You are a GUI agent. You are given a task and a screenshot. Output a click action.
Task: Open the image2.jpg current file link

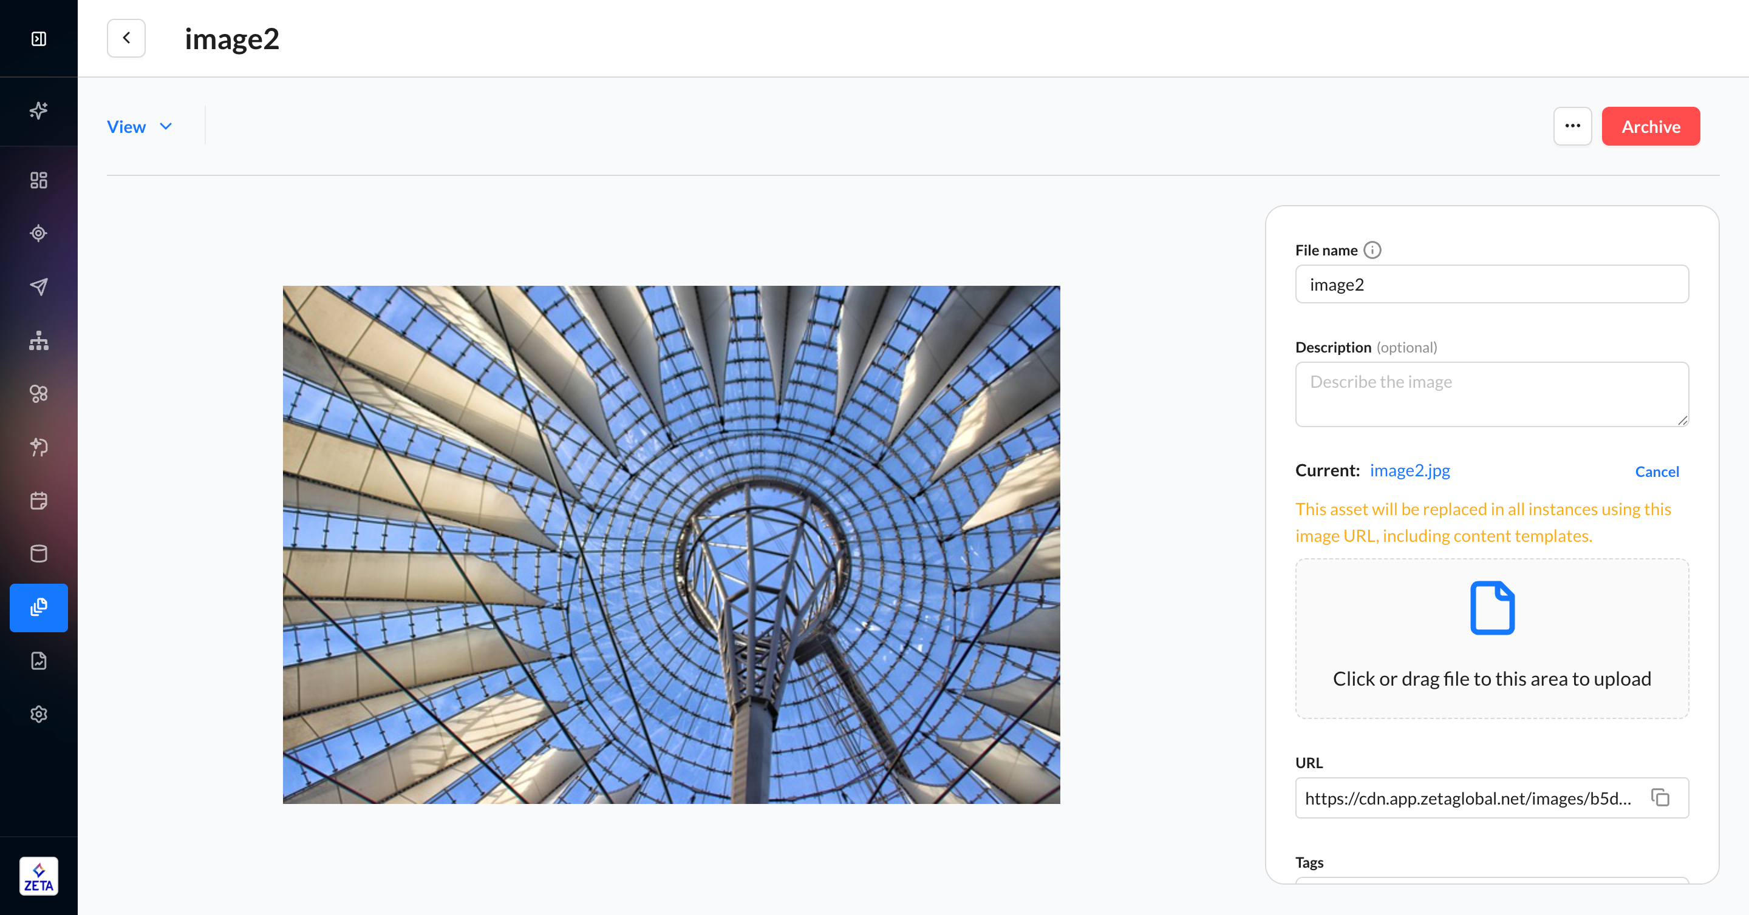[1410, 470]
